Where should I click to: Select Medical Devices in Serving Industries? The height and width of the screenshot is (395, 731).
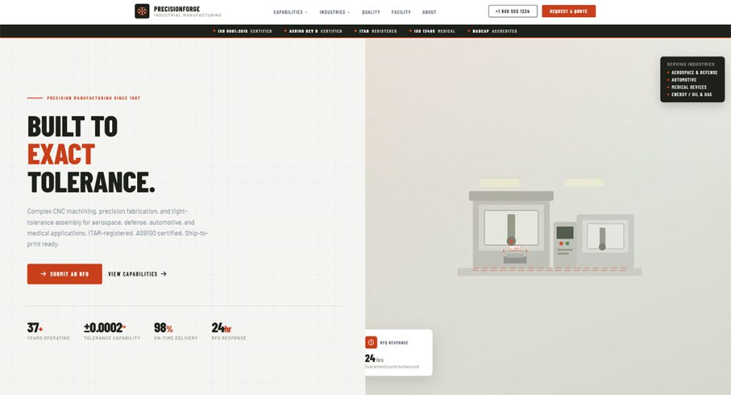click(x=688, y=87)
